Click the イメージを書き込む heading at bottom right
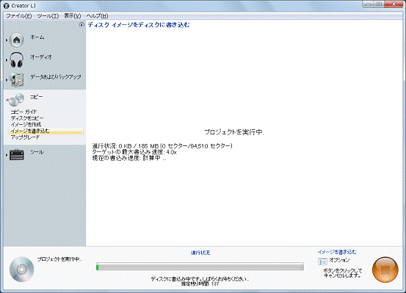 337,252
